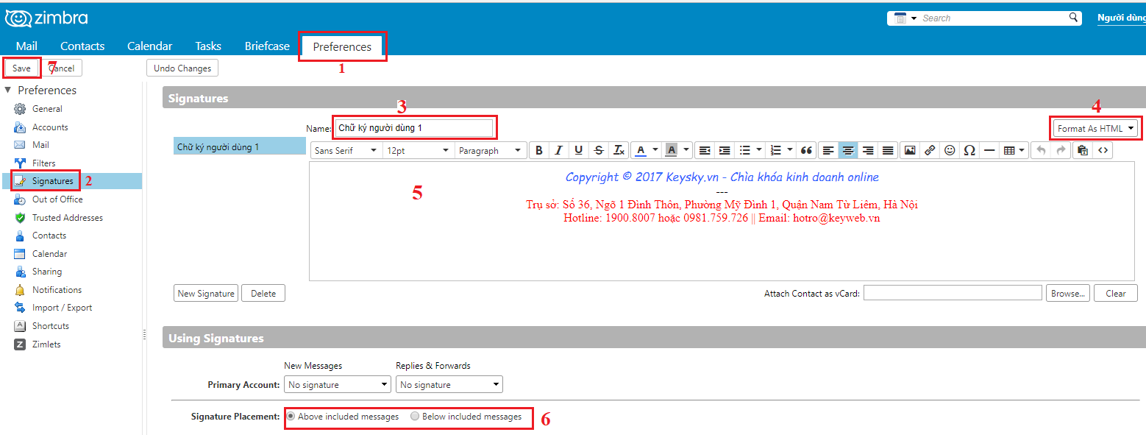
Task: Switch to the Calendar tab
Action: pyautogui.click(x=149, y=46)
